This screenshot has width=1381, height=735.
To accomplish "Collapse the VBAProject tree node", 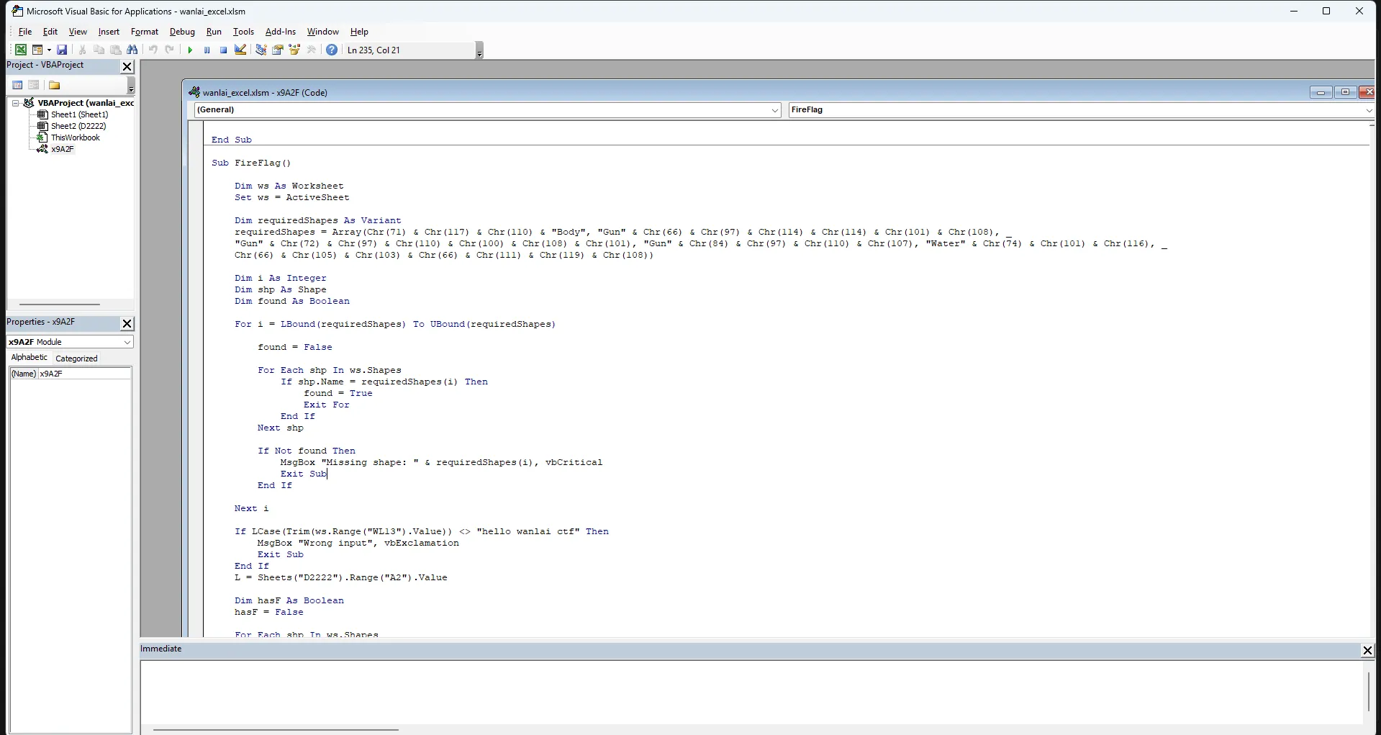I will 15,103.
